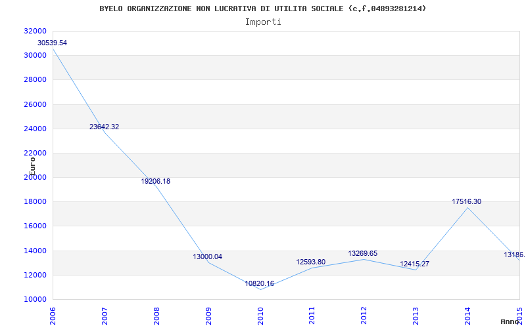
Task: Click the 10000 y-axis tick label
Action: click(36, 299)
